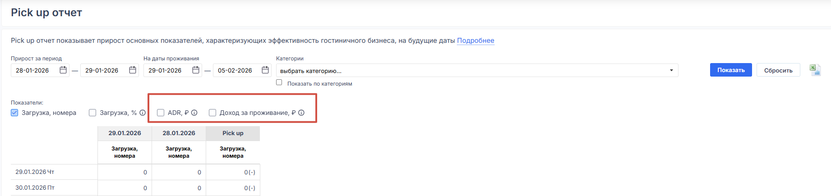Open calendar for second growth period date
Screen dimensions: 831x196
133,70
